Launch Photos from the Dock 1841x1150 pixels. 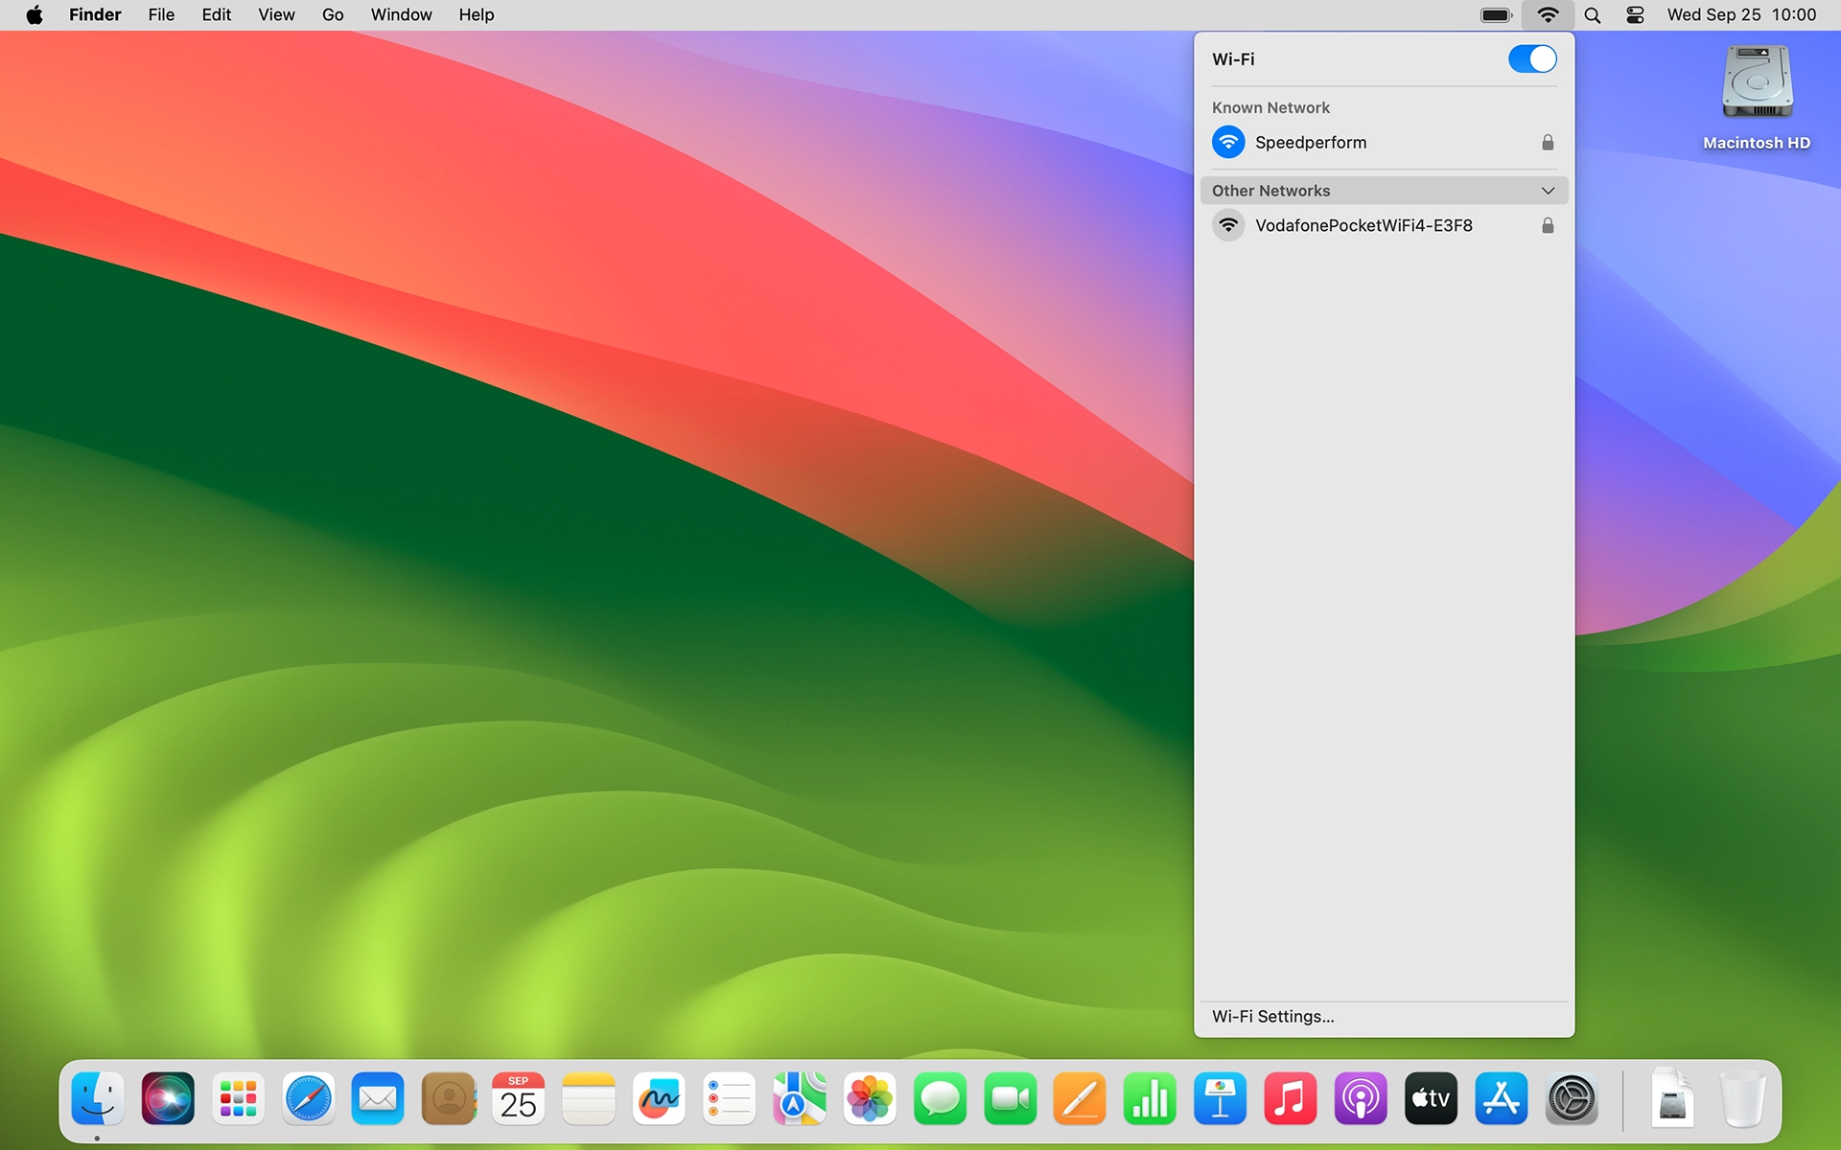click(x=870, y=1098)
